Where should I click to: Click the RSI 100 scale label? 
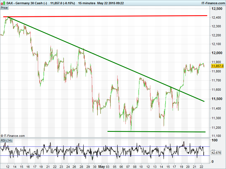coord(215,140)
